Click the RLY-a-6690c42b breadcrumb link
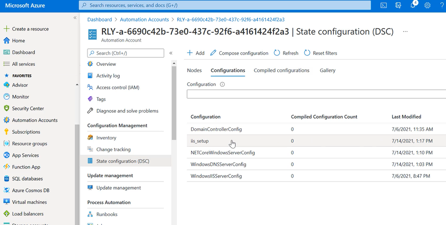Screen dimensions: 446x225 231,19
